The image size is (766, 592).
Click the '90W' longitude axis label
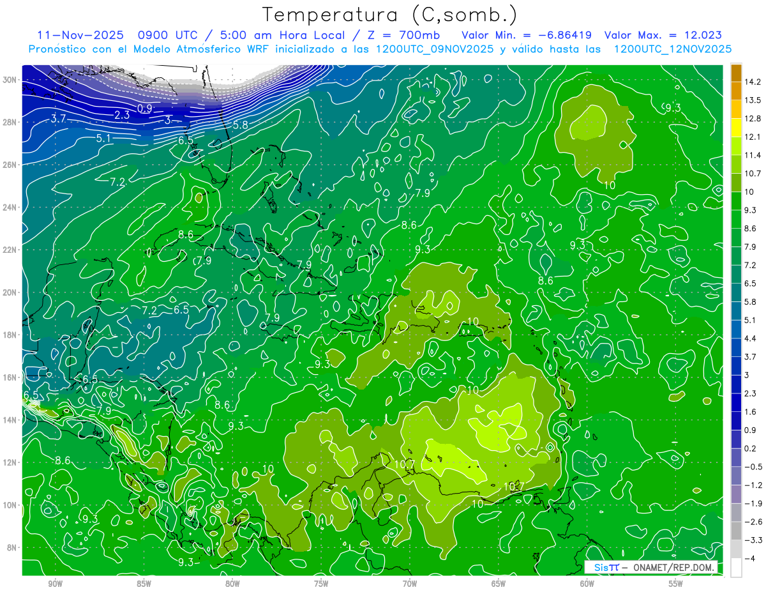pos(55,584)
